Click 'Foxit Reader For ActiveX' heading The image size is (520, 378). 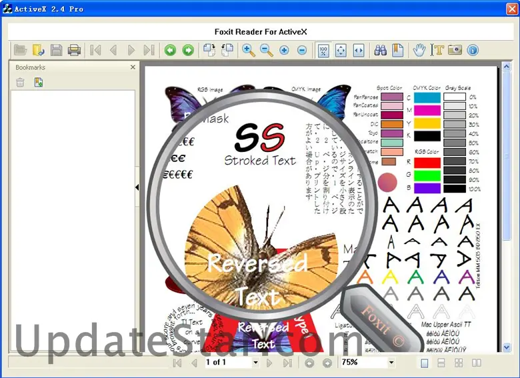tap(261, 32)
